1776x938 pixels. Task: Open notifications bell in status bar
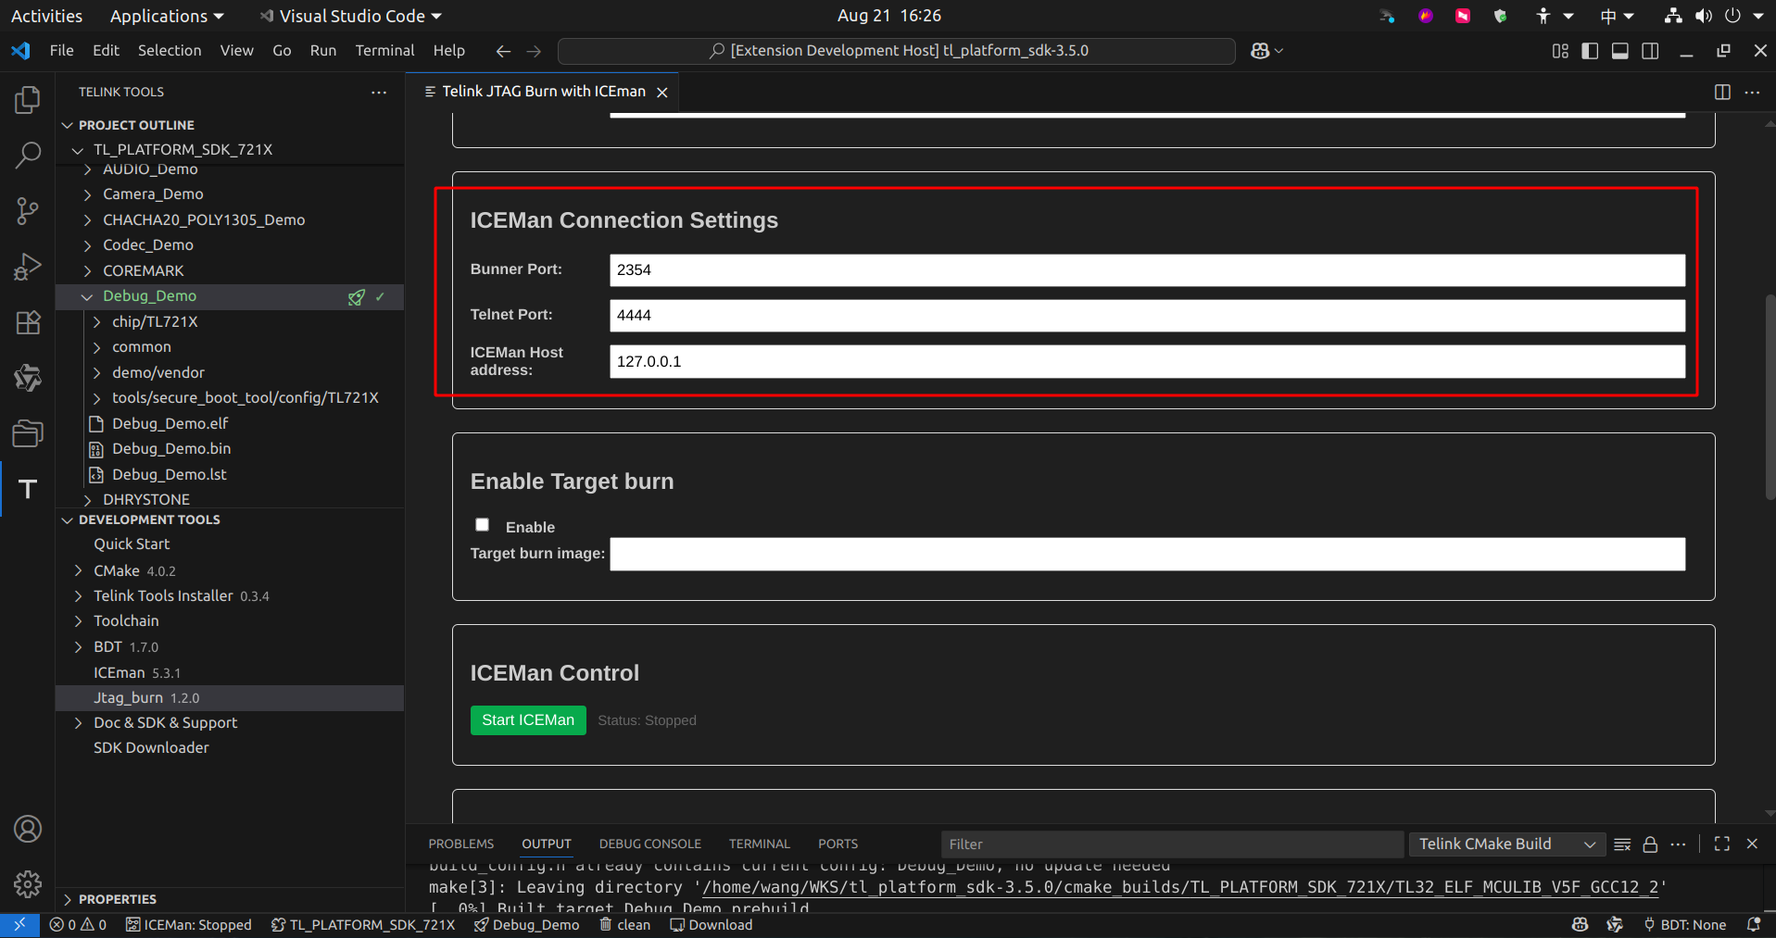click(1757, 924)
